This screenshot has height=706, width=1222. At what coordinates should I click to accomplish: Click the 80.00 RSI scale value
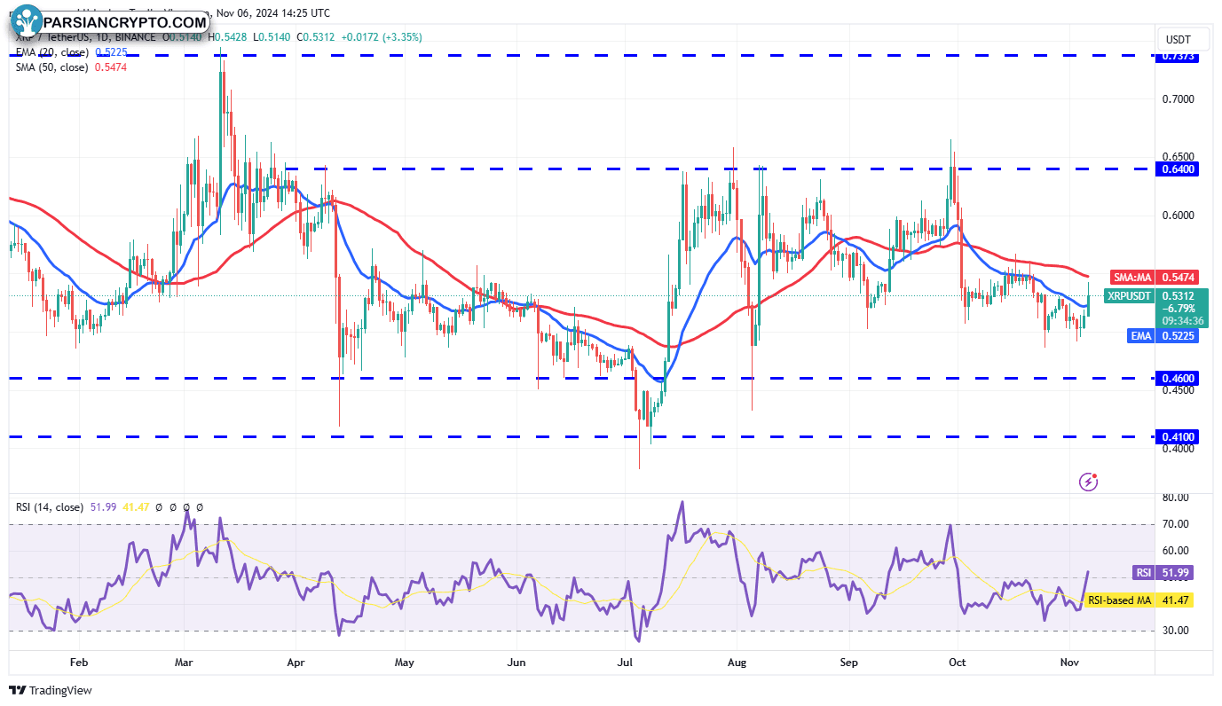[1177, 498]
